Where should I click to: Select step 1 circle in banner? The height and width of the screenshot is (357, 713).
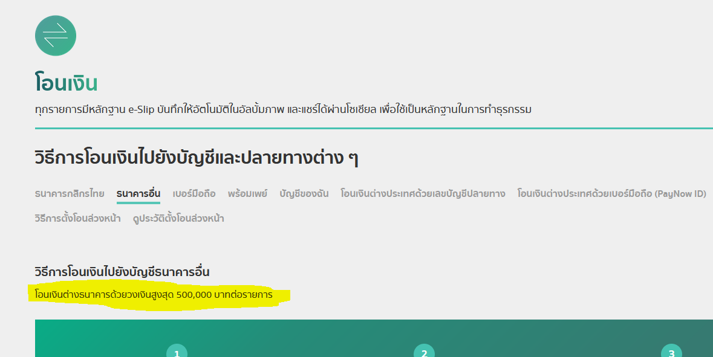click(177, 352)
